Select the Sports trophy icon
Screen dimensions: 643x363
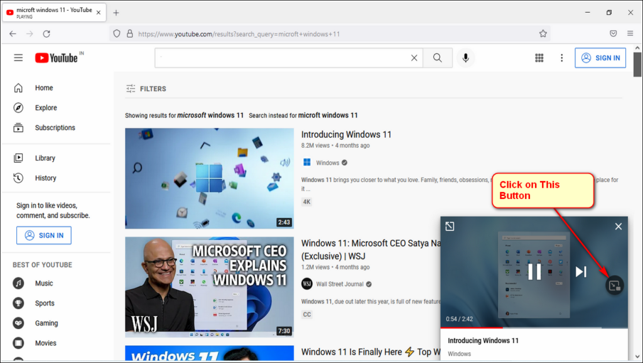pyautogui.click(x=18, y=303)
